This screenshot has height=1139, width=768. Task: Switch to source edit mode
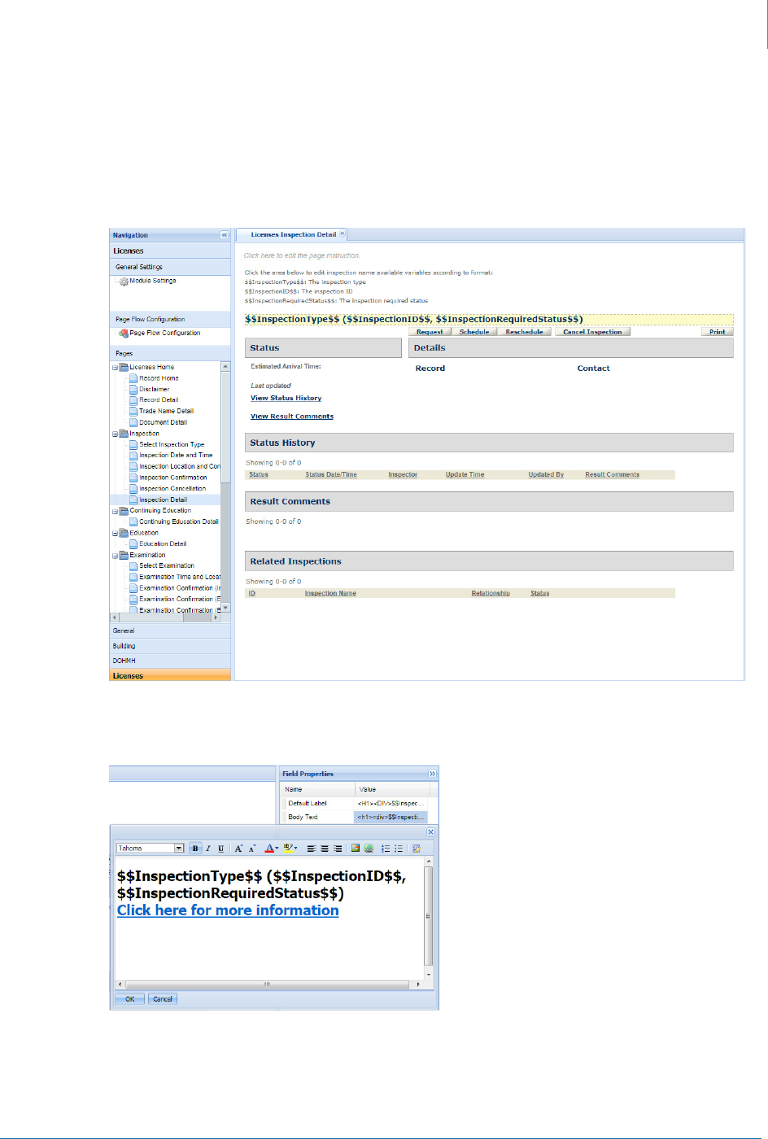pyautogui.click(x=417, y=848)
